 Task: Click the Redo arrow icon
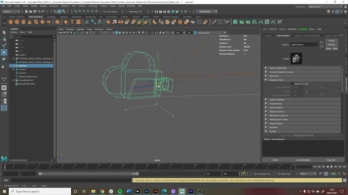43,11
